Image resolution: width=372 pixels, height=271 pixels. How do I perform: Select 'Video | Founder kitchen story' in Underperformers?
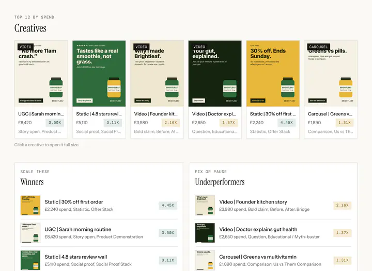(x=253, y=202)
